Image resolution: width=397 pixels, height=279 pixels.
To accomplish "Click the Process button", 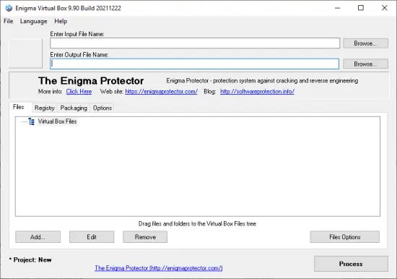I will click(x=351, y=264).
